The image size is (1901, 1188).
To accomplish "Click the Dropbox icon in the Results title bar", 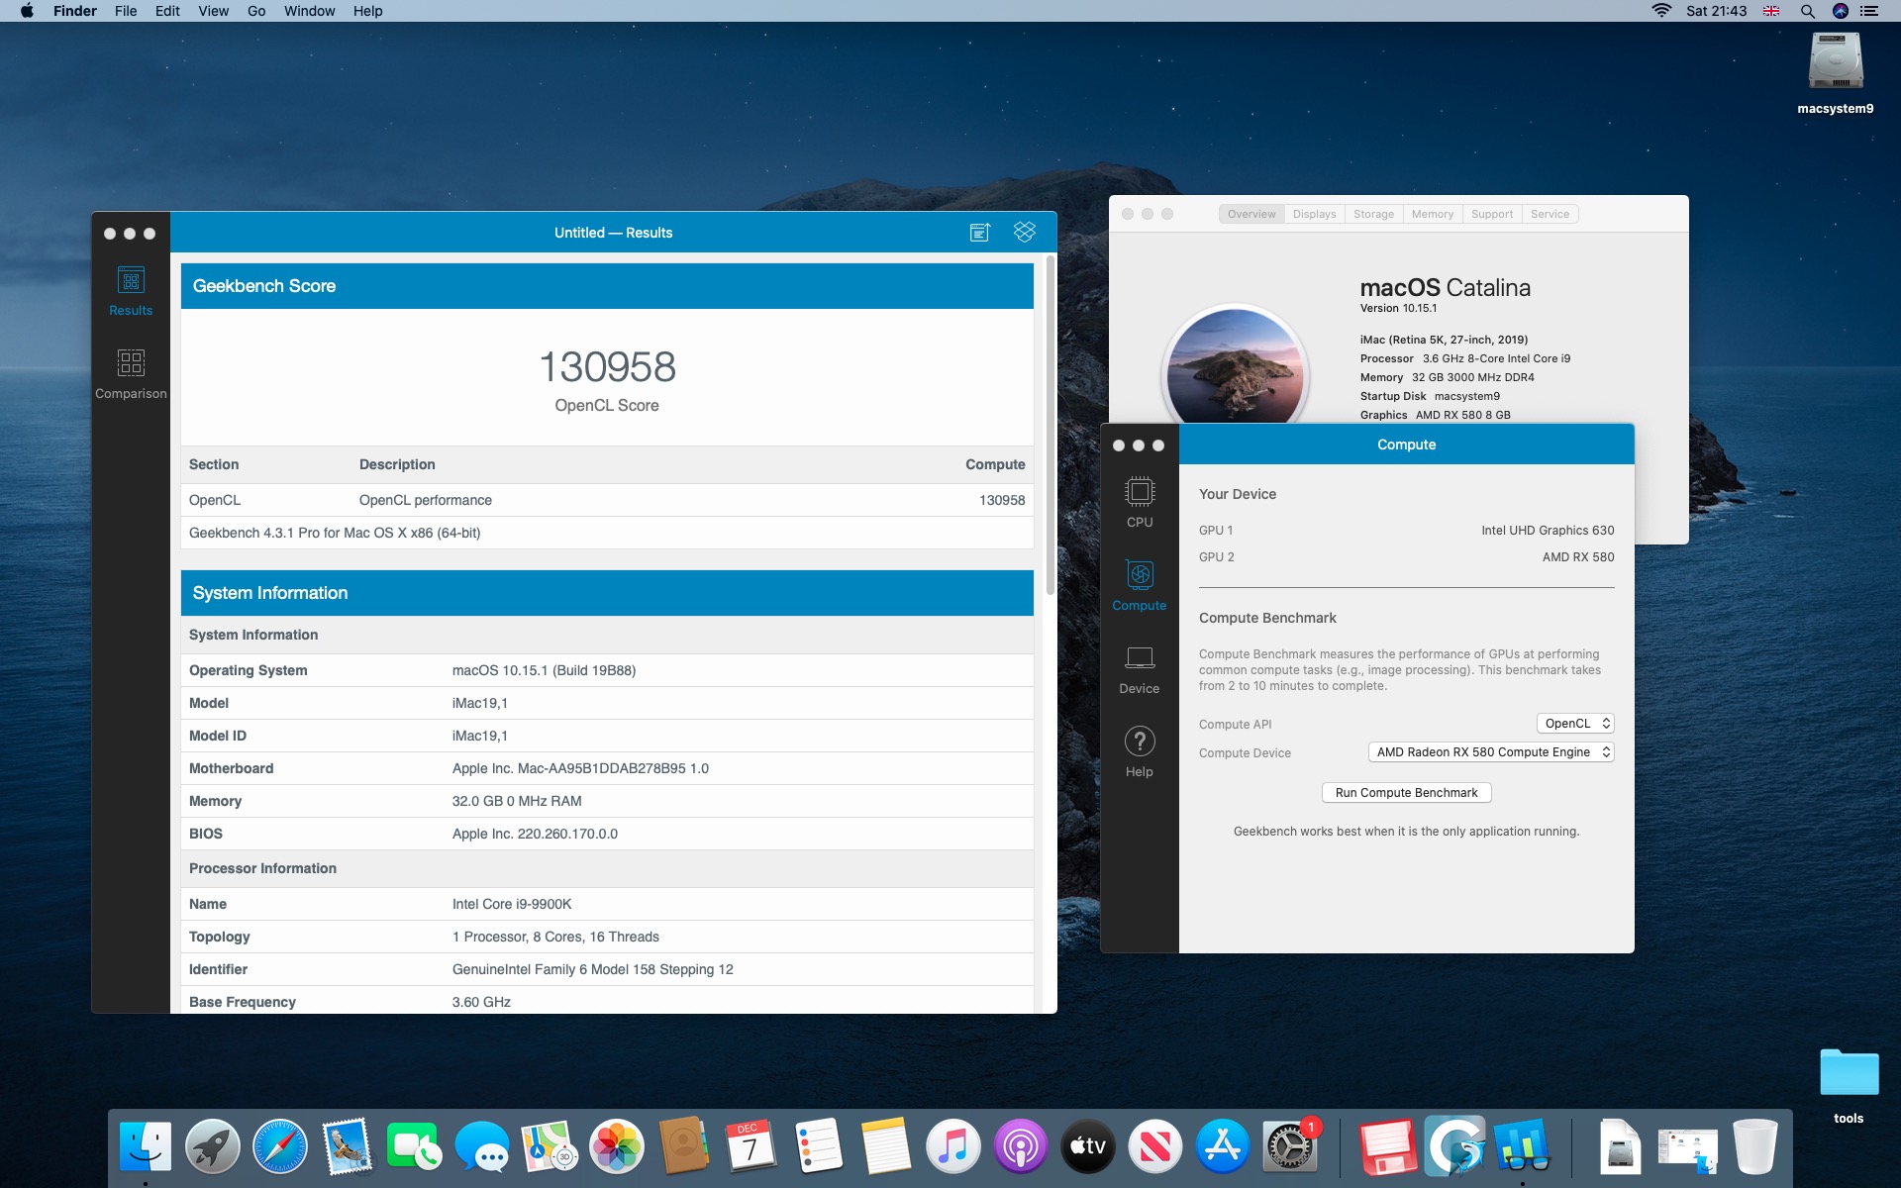I will [x=1025, y=232].
